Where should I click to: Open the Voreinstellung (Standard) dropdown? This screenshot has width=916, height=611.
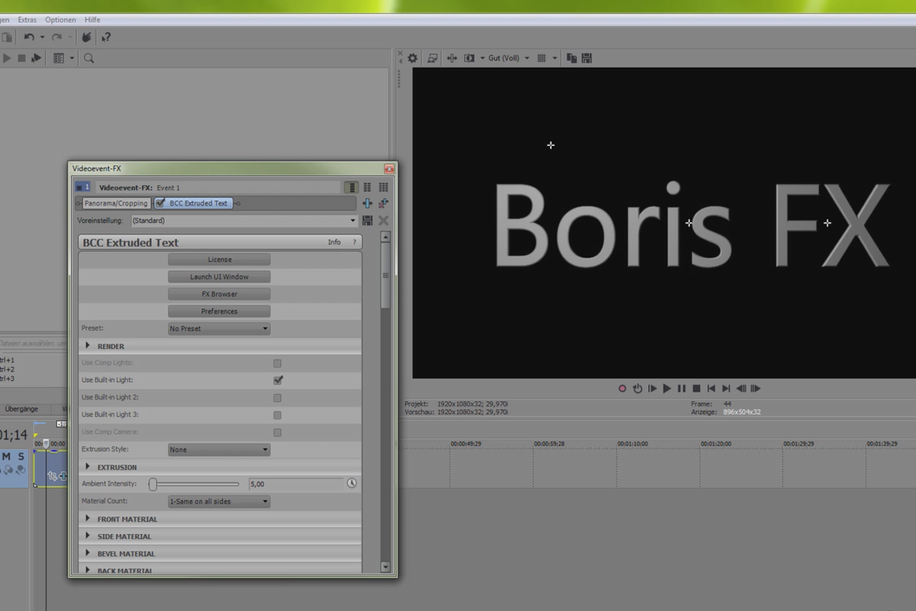click(x=244, y=221)
